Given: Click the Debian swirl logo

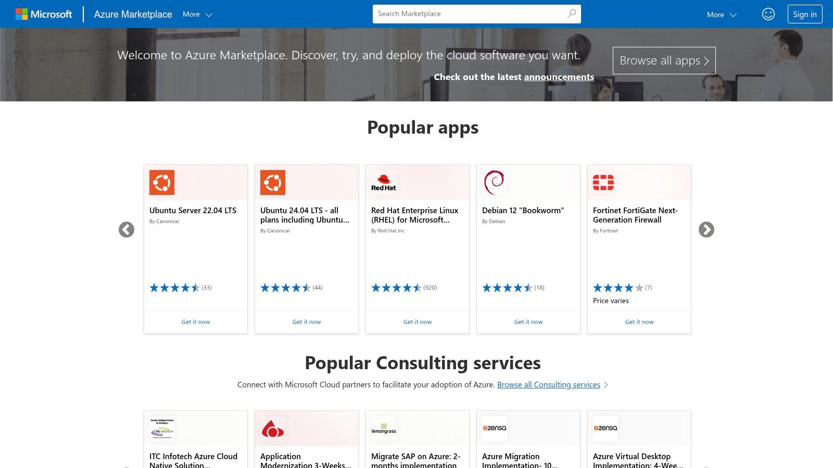Looking at the screenshot, I should tap(495, 183).
